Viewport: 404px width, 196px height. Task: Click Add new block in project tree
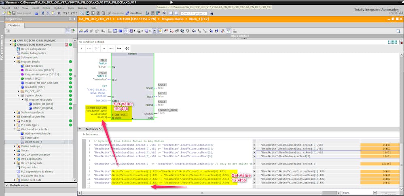[x=34, y=66]
